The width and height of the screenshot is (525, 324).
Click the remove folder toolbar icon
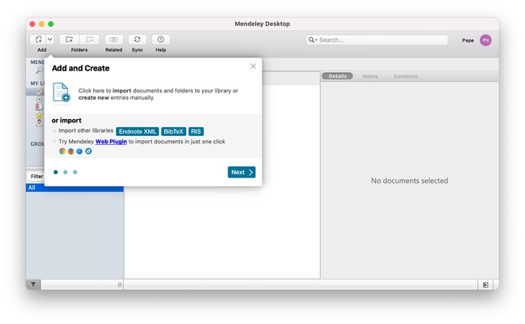click(x=89, y=40)
